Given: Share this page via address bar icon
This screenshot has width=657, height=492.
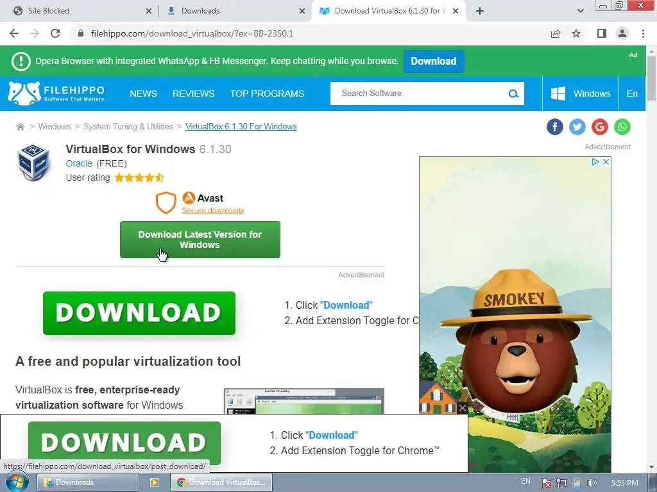Looking at the screenshot, I should (556, 33).
